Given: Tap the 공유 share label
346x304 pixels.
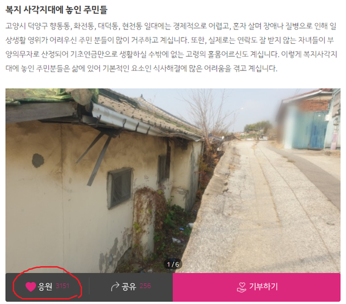Looking at the screenshot, I should [129, 286].
